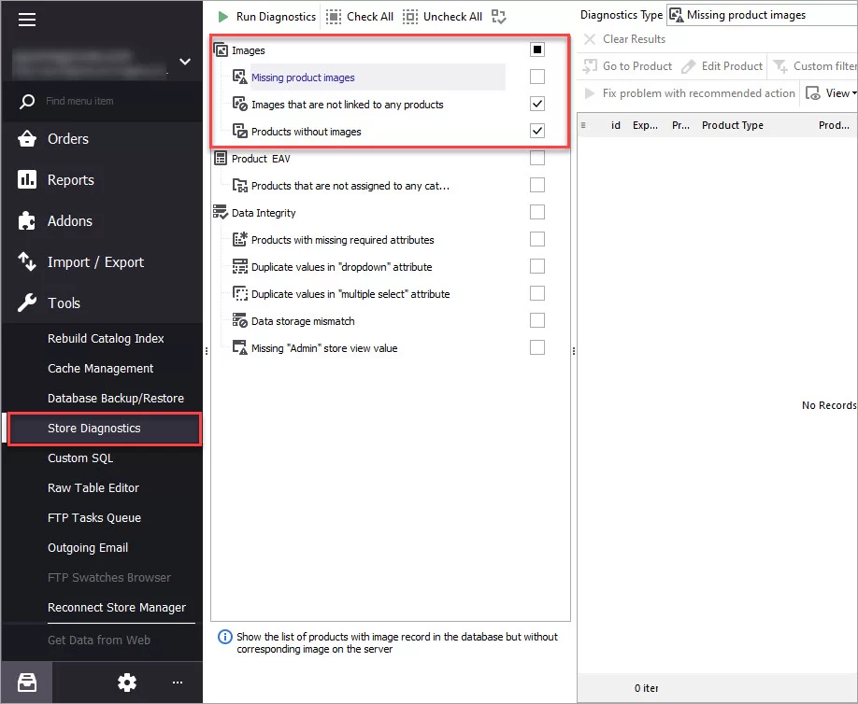Click the Reports chart icon
This screenshot has height=704, width=858.
[x=27, y=179]
